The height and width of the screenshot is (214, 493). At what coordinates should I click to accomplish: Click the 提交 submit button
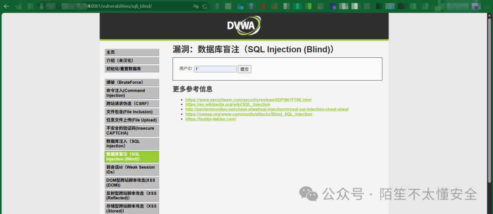click(245, 69)
